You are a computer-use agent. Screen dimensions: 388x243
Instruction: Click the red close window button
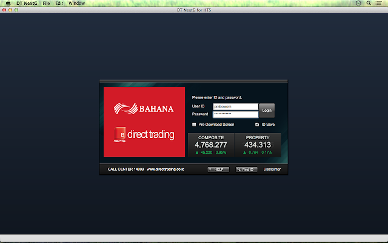point(4,10)
